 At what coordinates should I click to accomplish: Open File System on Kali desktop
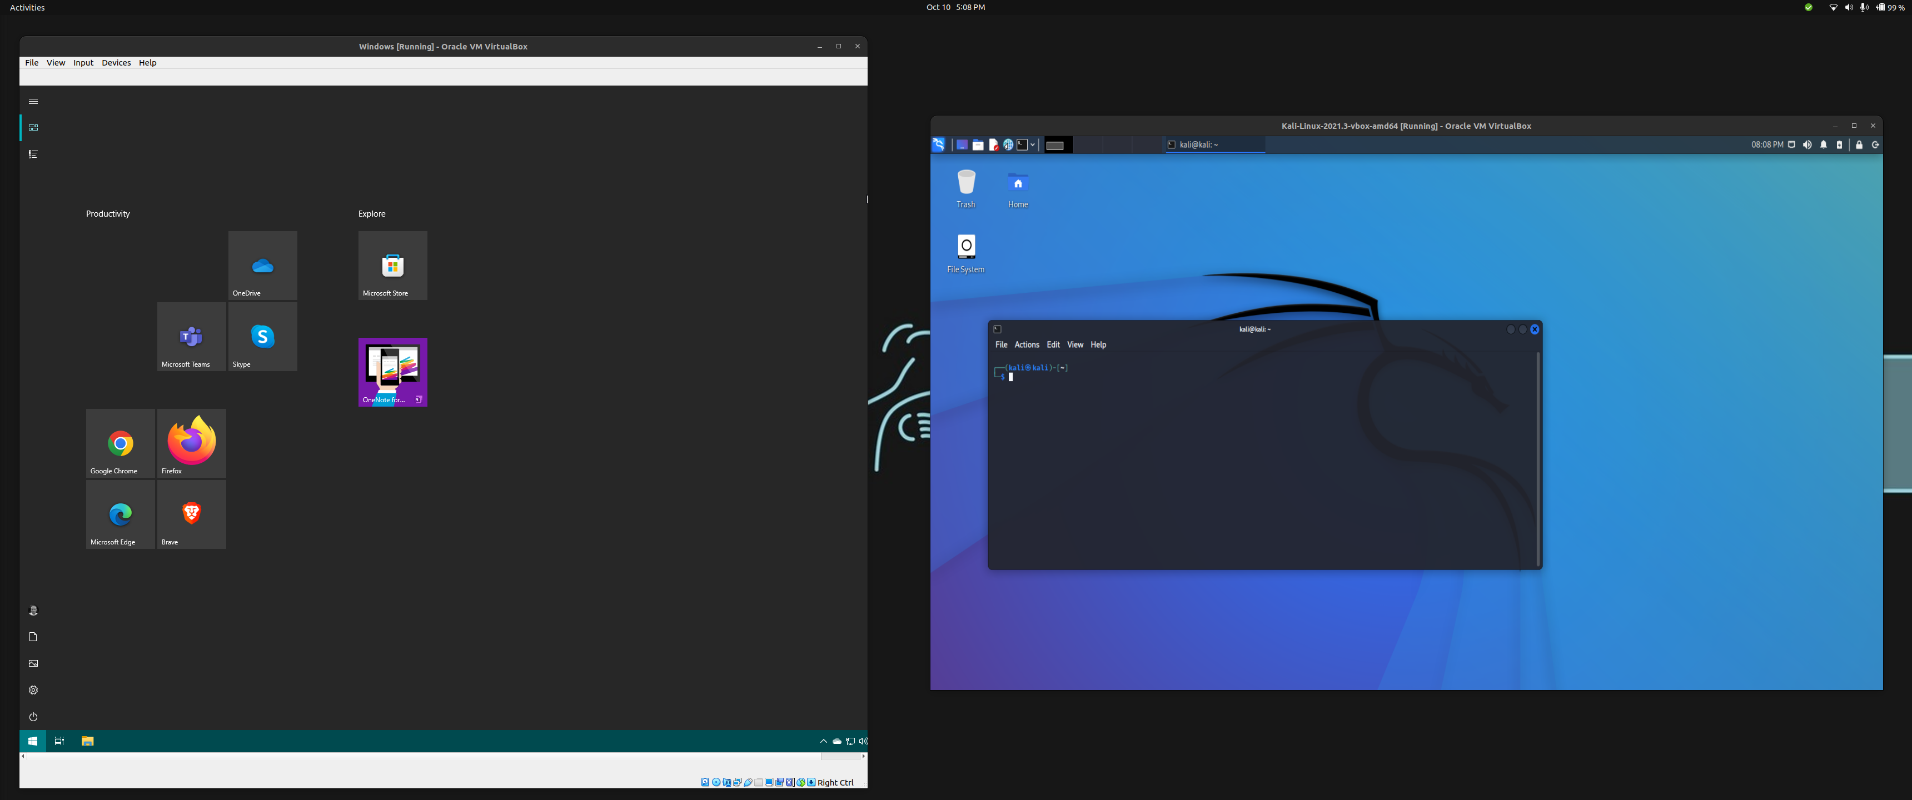(x=965, y=254)
